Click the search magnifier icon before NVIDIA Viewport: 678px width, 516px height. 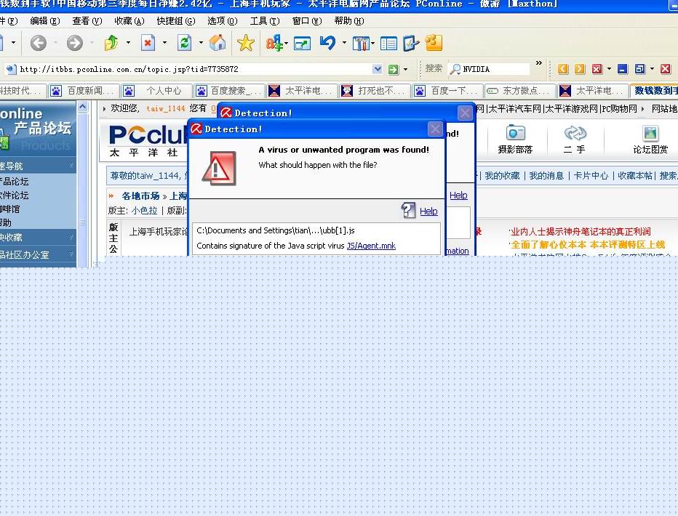coord(455,69)
